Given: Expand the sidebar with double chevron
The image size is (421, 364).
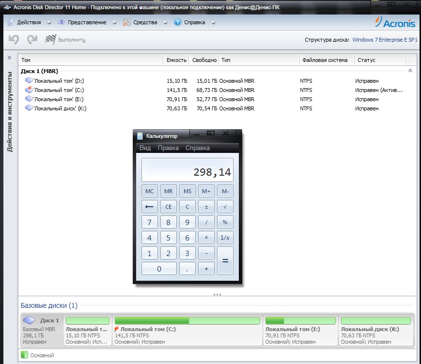Looking at the screenshot, I should 9,58.
